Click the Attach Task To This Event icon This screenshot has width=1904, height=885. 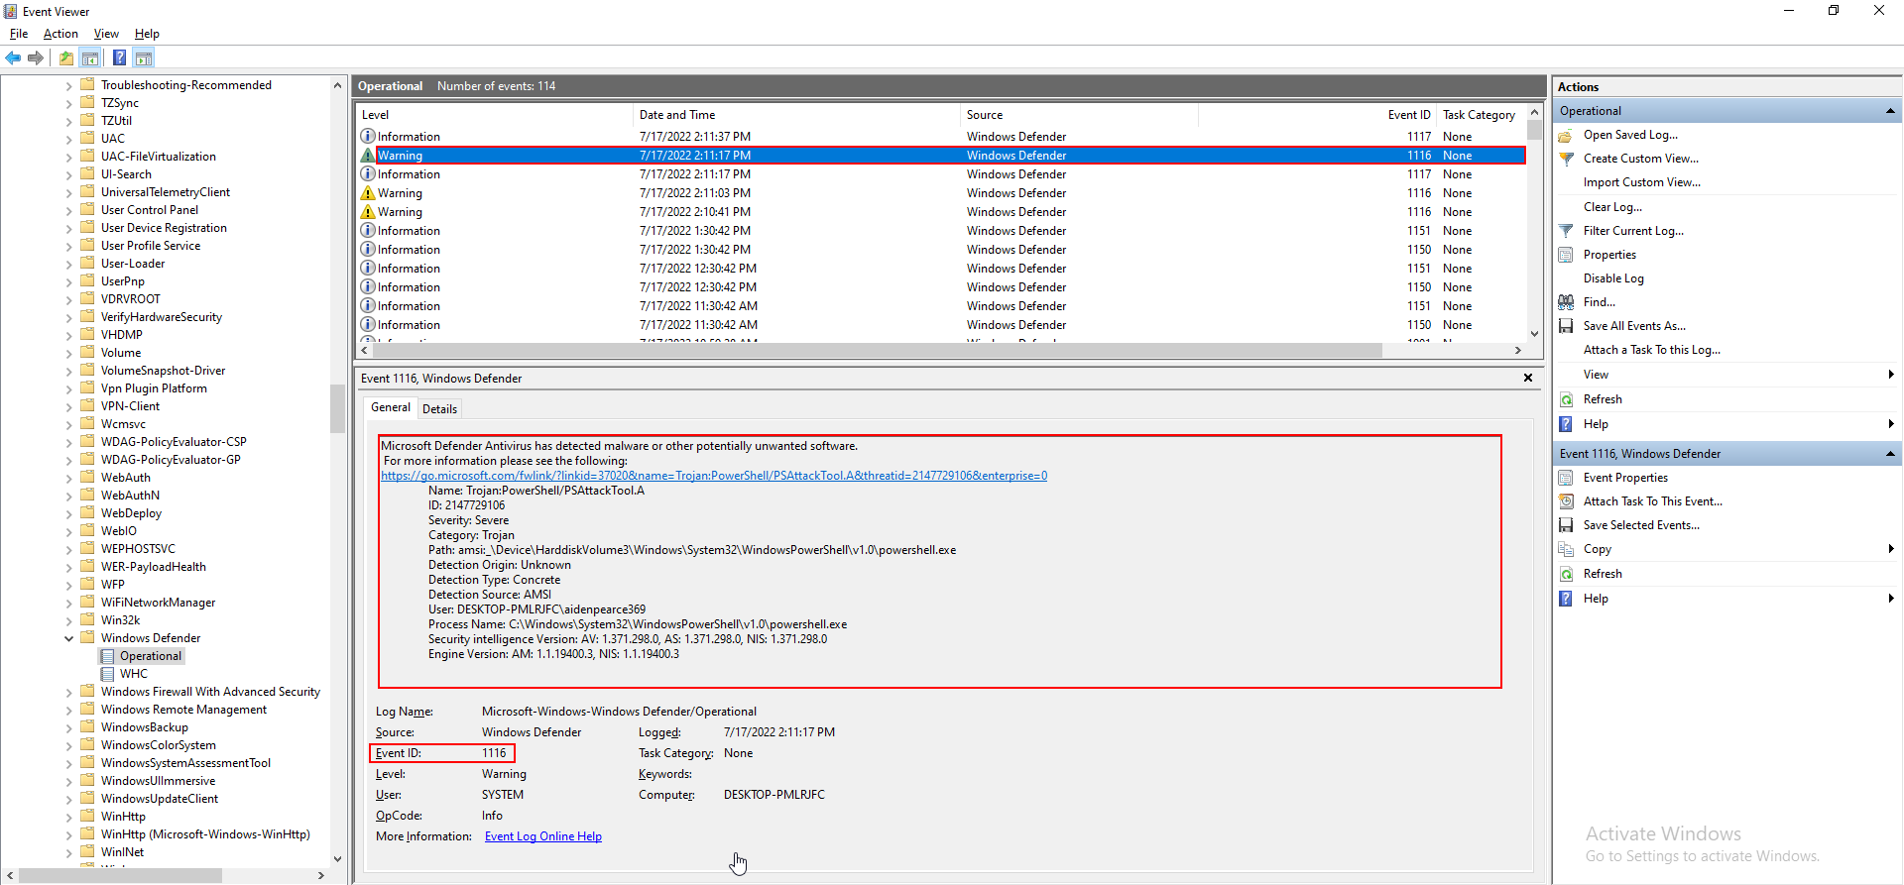(x=1566, y=501)
